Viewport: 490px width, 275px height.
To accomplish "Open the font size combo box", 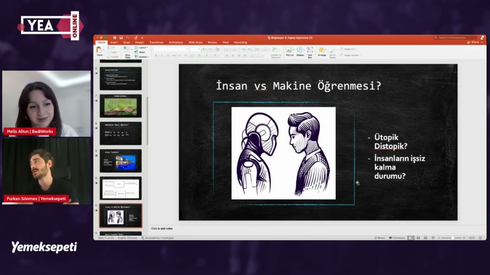I will point(195,49).
